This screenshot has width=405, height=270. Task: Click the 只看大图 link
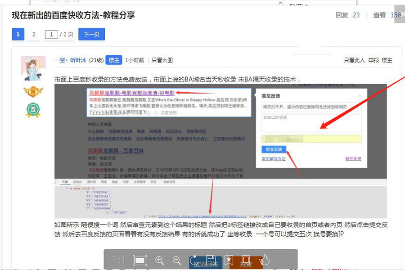coord(162,60)
